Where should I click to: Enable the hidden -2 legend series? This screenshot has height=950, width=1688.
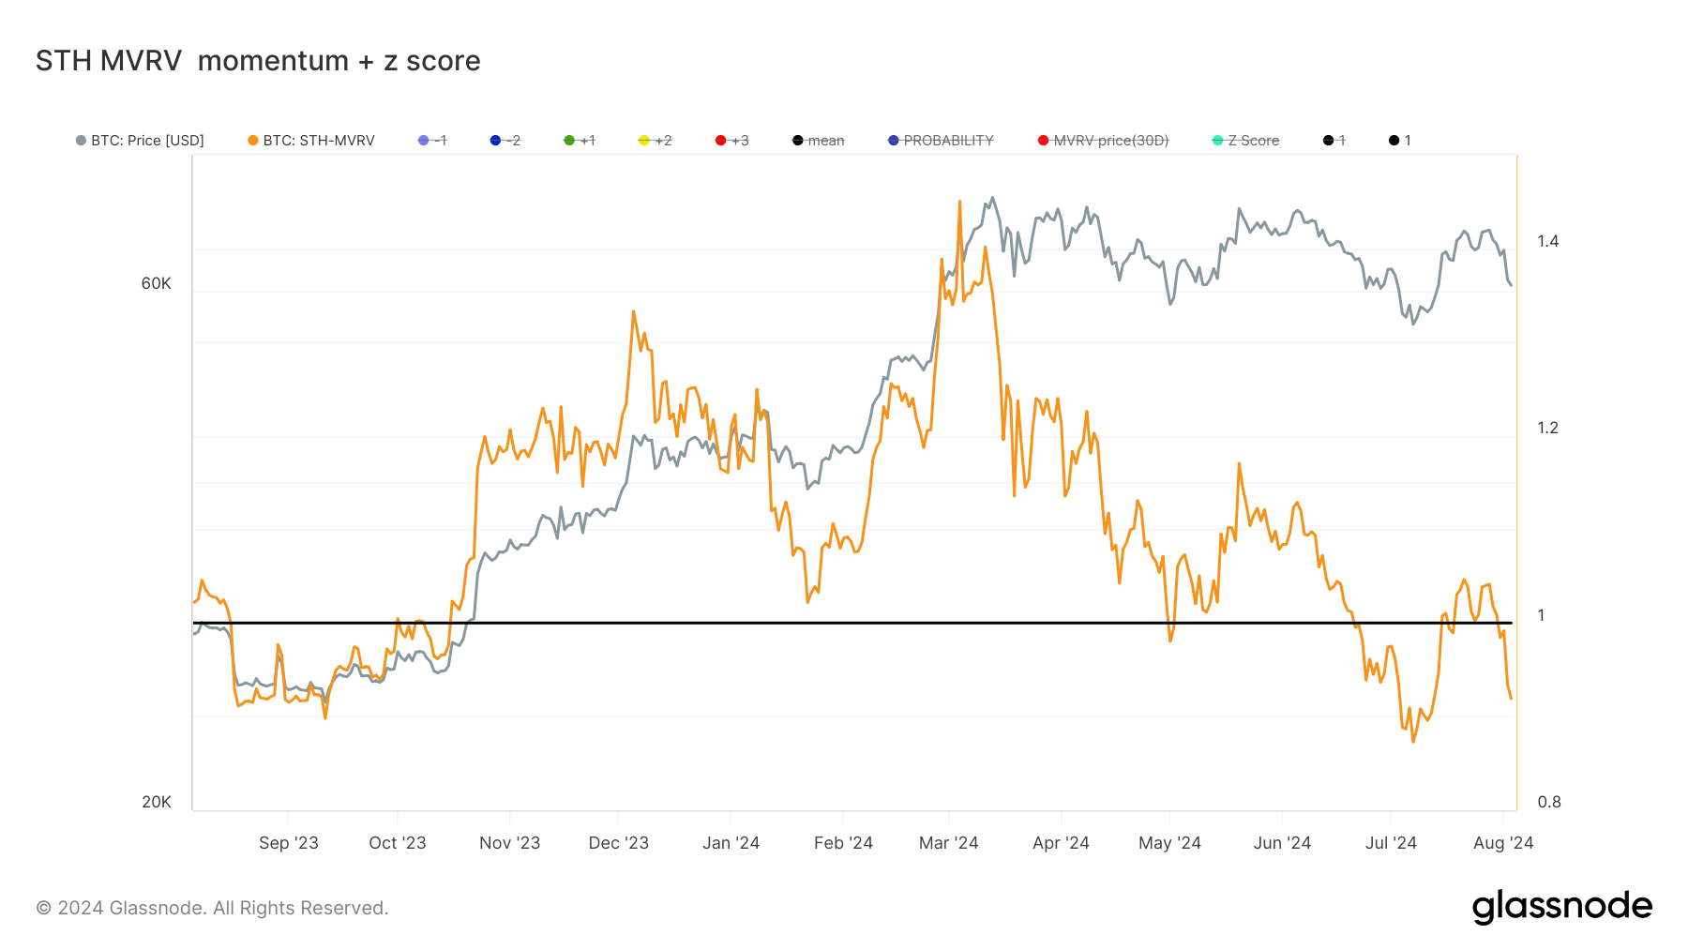(505, 141)
